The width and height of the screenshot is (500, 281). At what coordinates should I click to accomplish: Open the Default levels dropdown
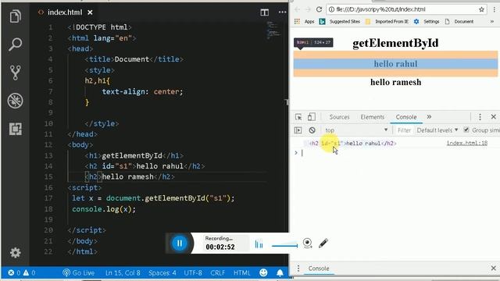437,130
